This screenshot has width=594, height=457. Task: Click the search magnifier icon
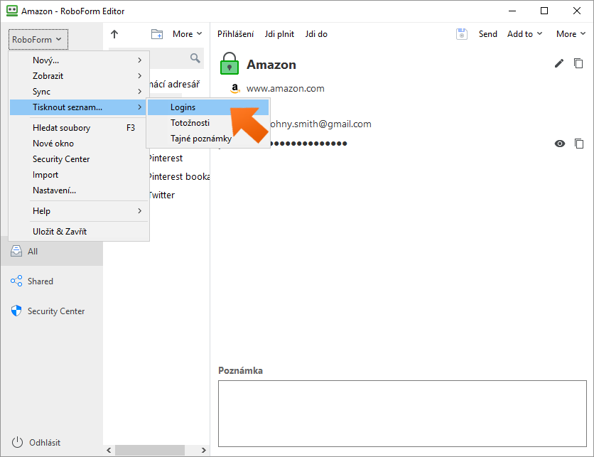click(195, 58)
